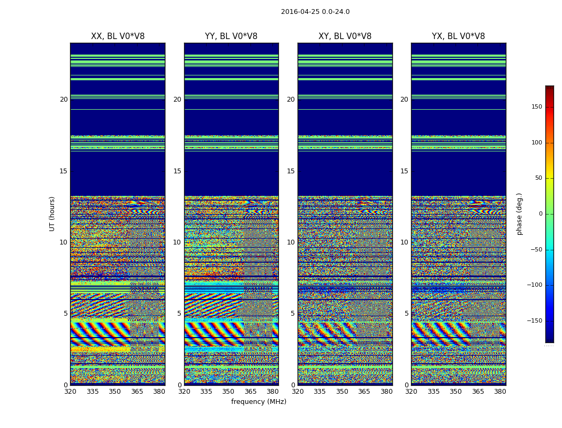Select the 'YY, BL V0*V8' subplot title
Viewport: 562px width, 428px height.
click(x=231, y=36)
